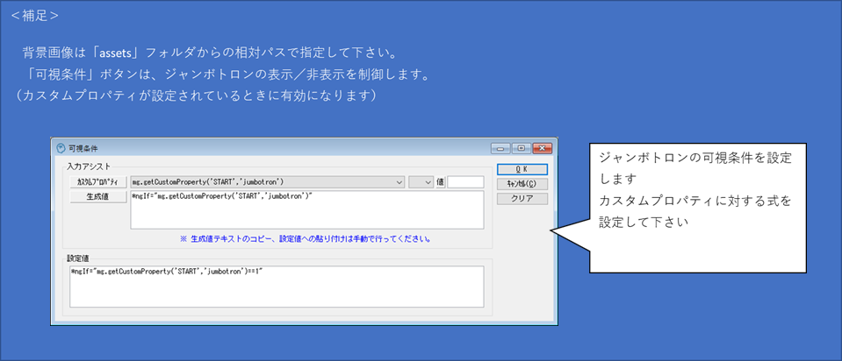Close the 可視条件 dialog with red X
The image size is (842, 361).
pos(541,148)
